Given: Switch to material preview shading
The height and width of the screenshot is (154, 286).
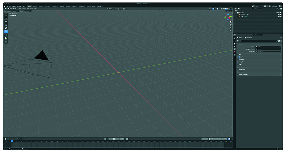Looking at the screenshot, I should [x=228, y=9].
